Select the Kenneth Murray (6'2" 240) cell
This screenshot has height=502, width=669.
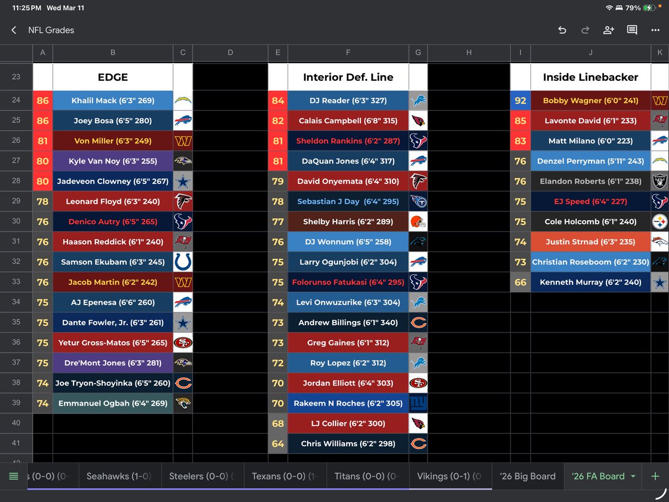click(590, 282)
